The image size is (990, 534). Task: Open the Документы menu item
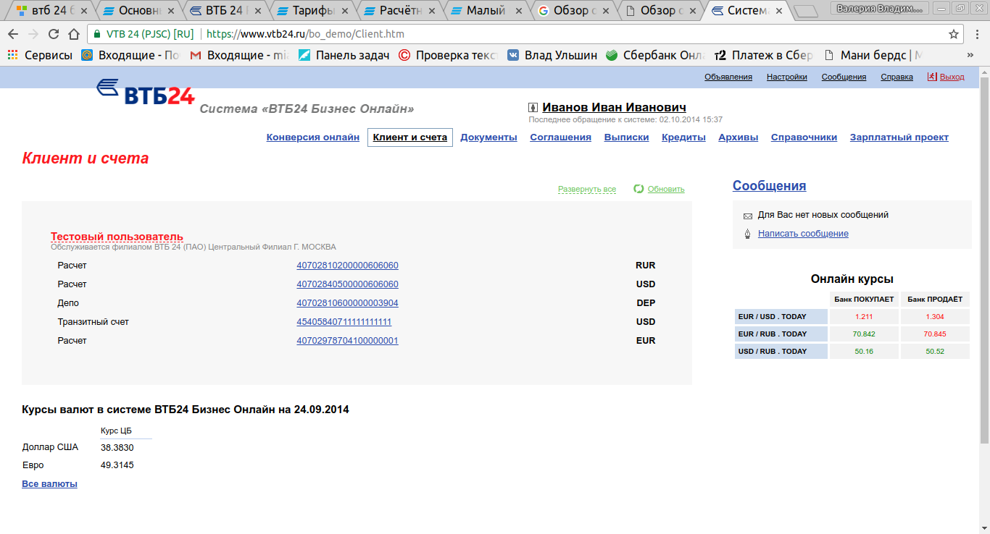488,137
